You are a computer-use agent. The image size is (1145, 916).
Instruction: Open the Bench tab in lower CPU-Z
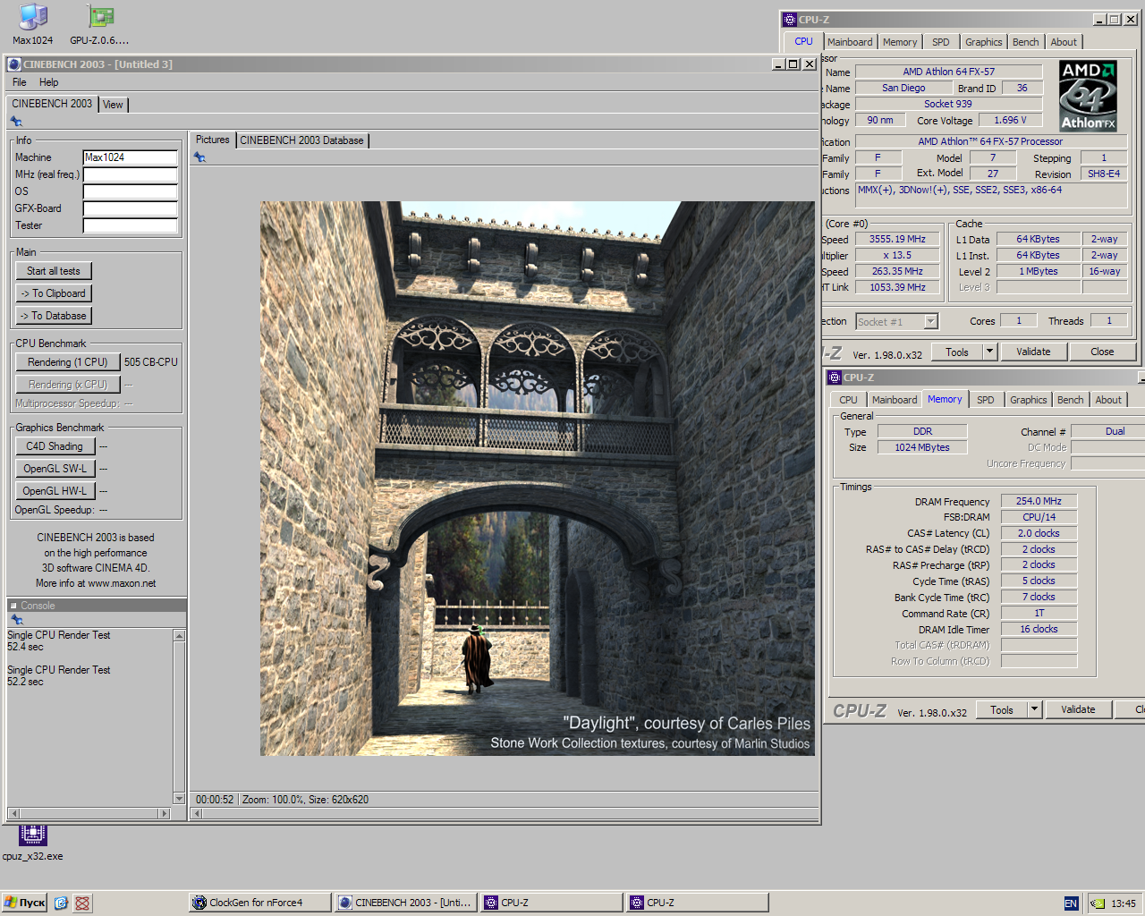[1071, 400]
